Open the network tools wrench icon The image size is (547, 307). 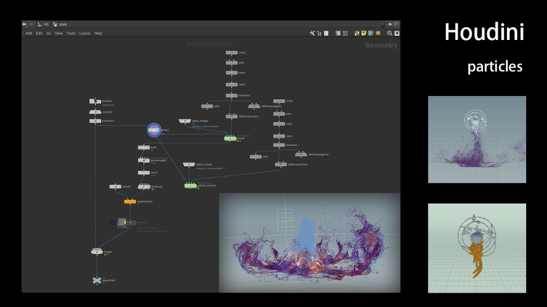tap(312, 34)
